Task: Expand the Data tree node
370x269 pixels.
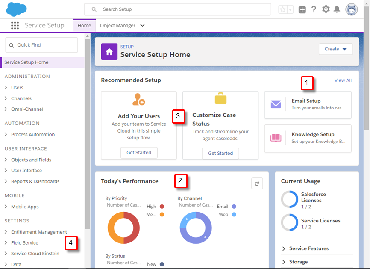Action: (x=6, y=264)
